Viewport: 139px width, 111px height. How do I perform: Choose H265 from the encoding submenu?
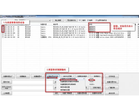tap(91, 82)
